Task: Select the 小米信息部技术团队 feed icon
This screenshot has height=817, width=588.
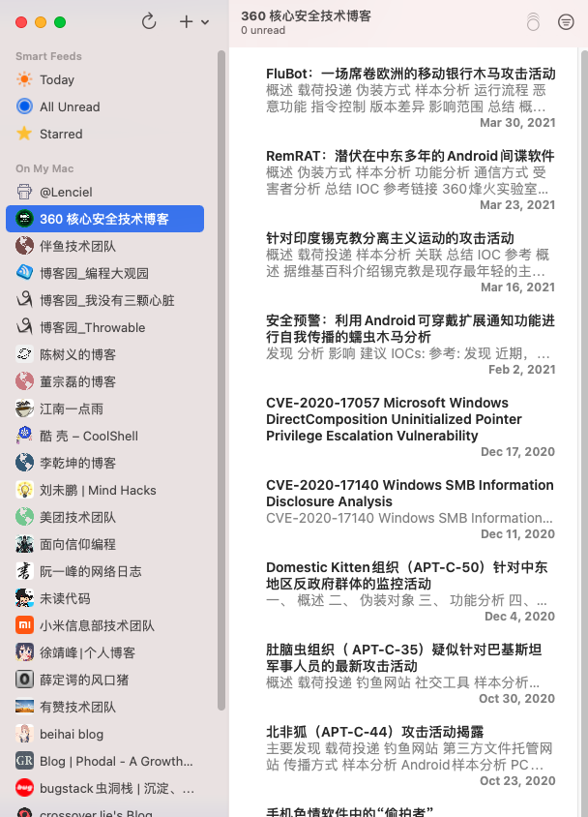Action: coord(24,625)
